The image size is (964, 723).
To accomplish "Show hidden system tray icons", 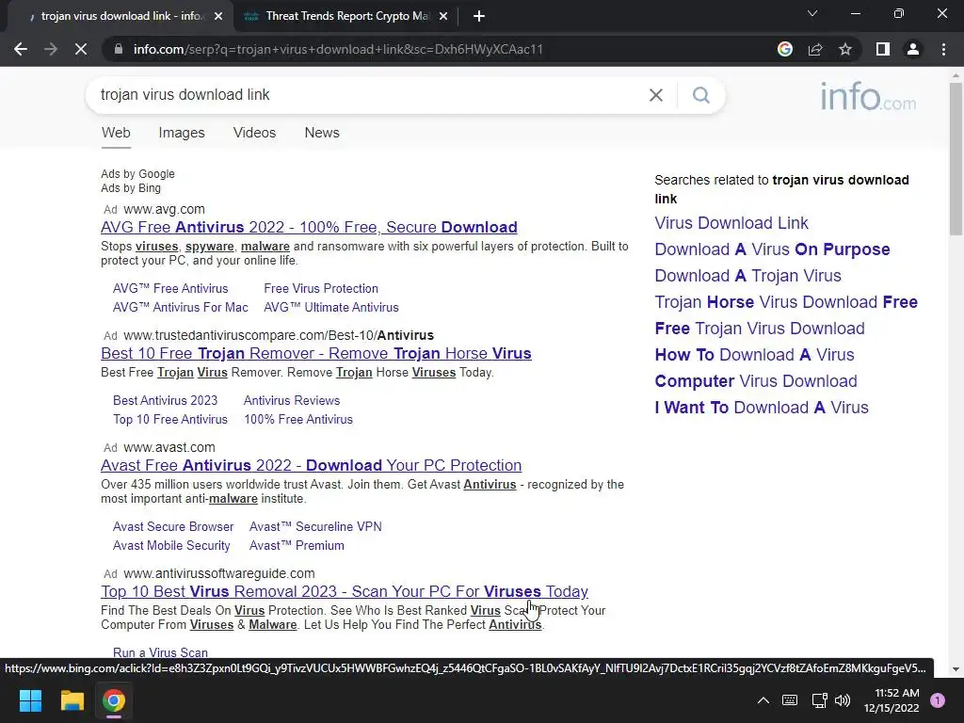I will click(x=763, y=700).
